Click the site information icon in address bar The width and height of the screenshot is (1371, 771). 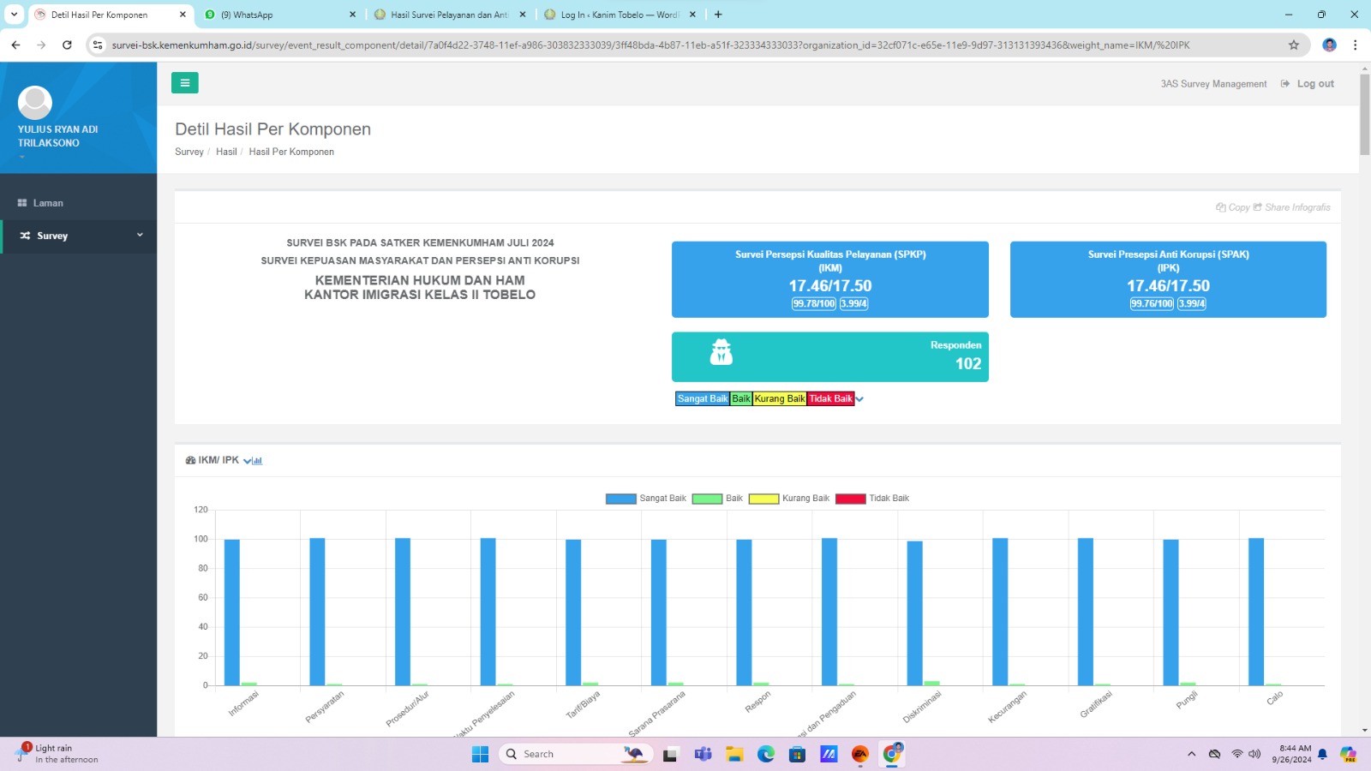coord(98,45)
